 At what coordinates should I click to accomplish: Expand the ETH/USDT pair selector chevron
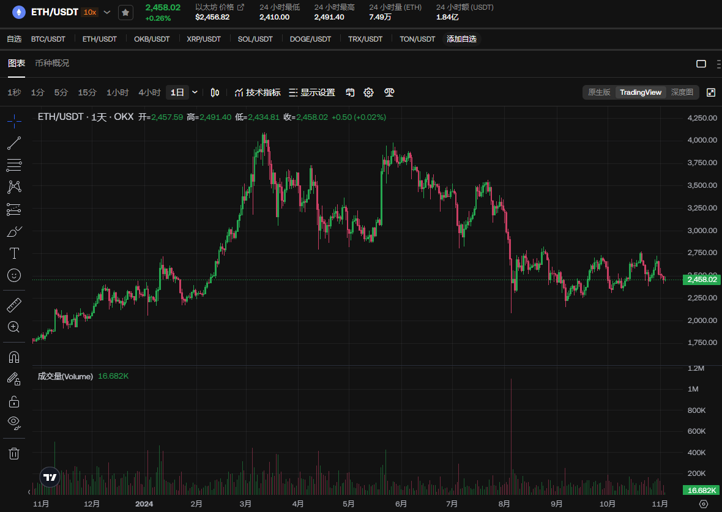[x=107, y=12]
